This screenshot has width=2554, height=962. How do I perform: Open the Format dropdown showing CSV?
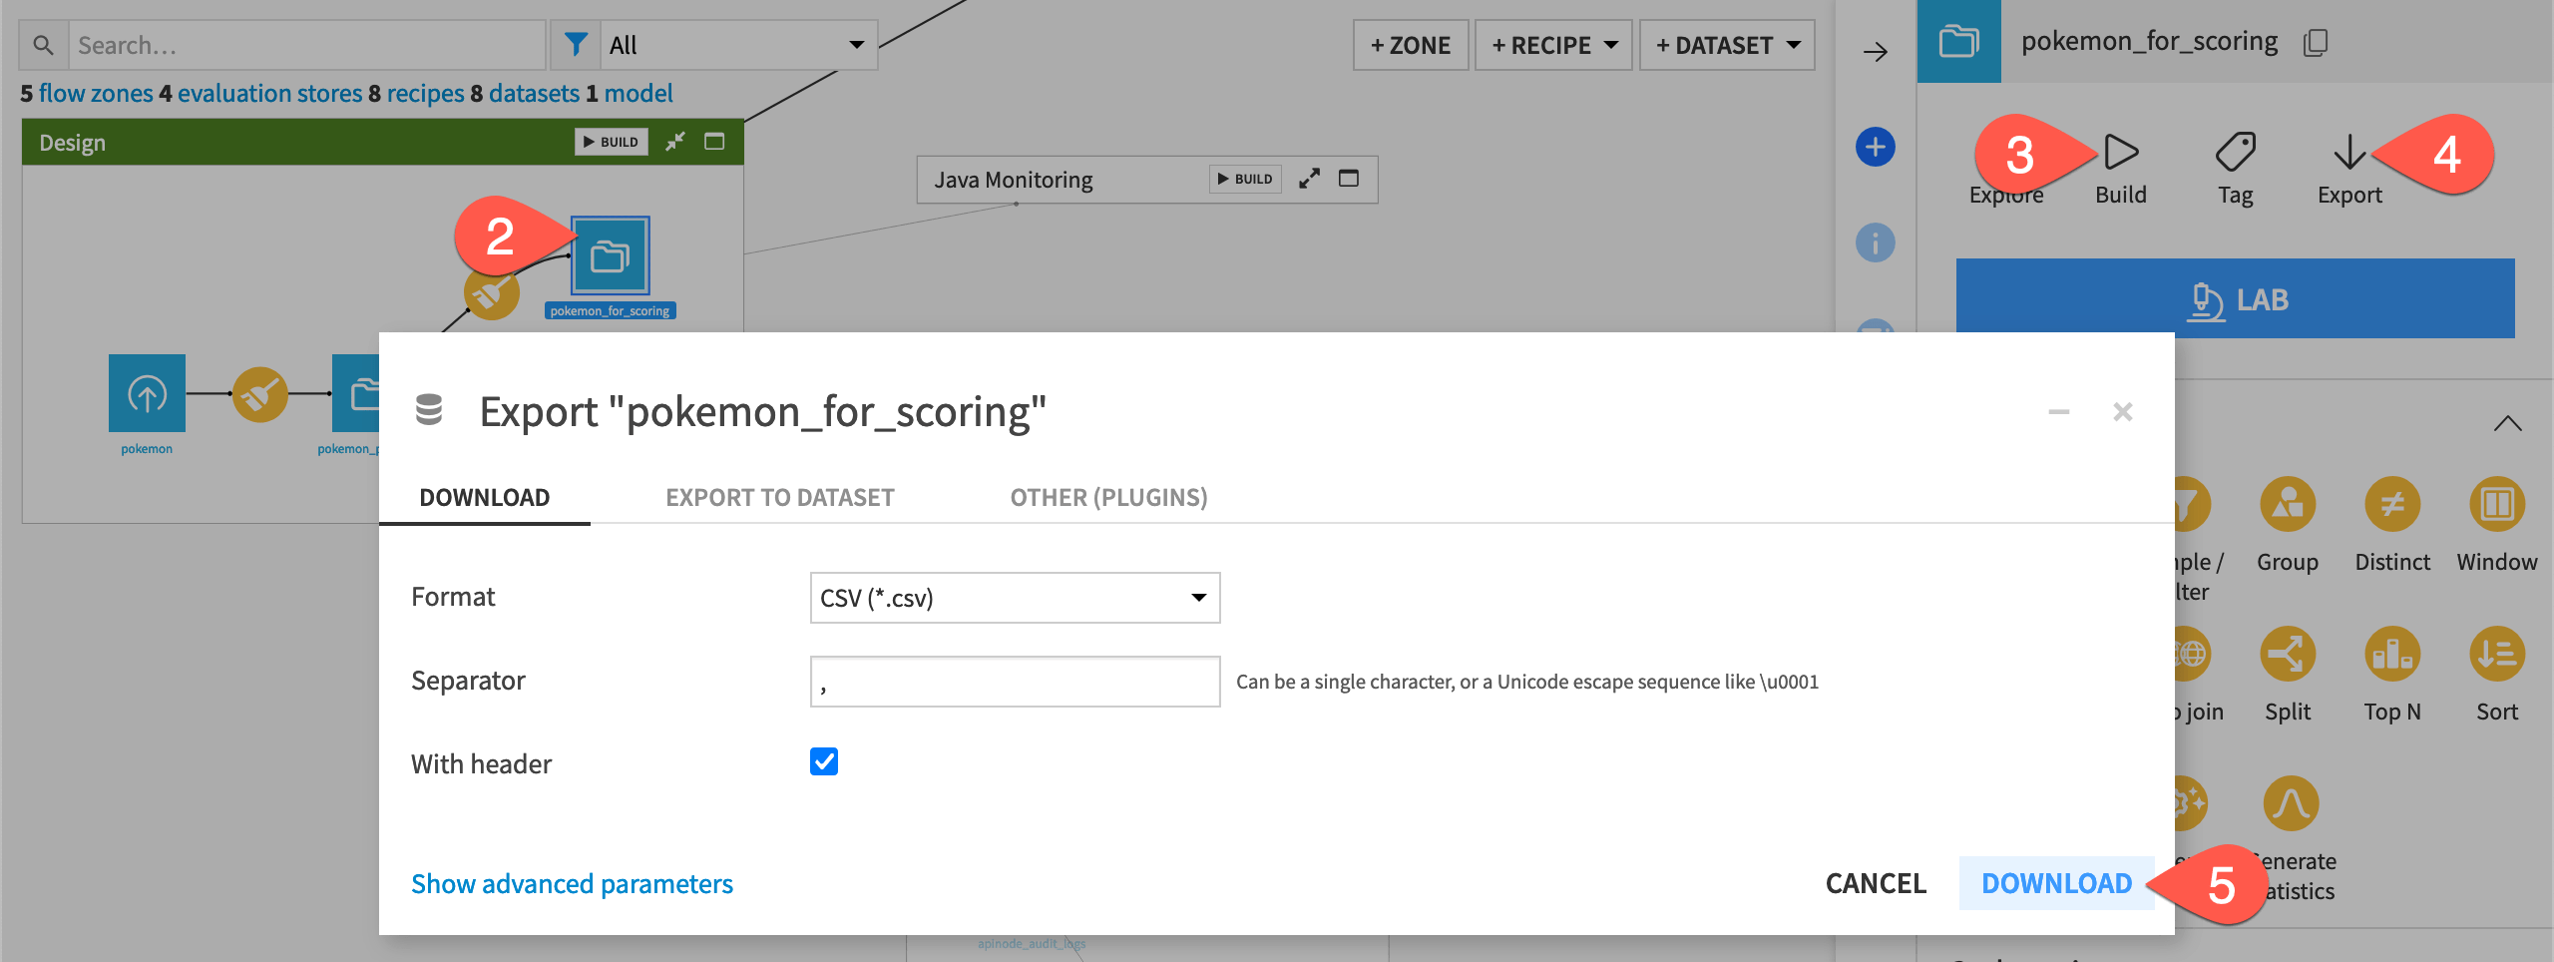1014,597
